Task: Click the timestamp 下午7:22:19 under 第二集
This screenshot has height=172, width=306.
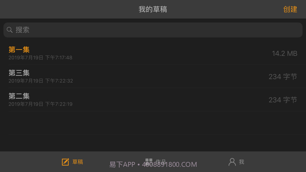Action: point(59,104)
